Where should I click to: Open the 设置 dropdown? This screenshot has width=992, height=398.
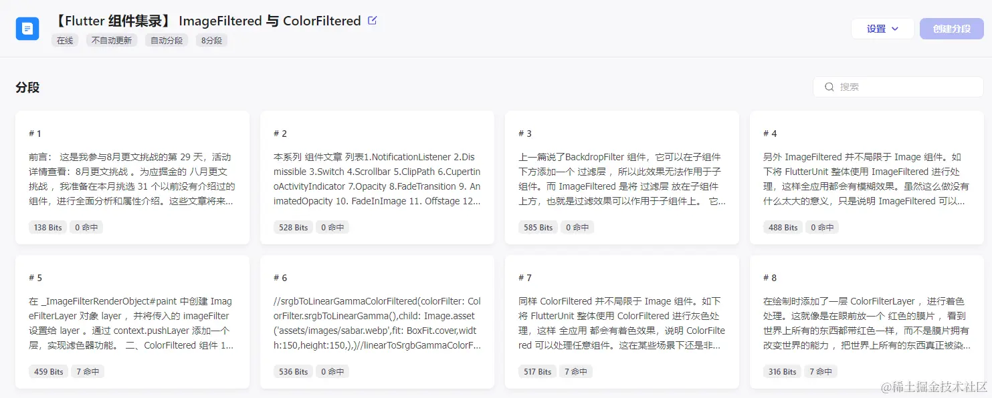tap(882, 29)
